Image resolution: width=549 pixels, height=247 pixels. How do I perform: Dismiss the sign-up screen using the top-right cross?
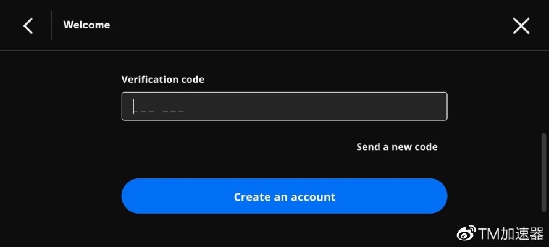pos(521,25)
